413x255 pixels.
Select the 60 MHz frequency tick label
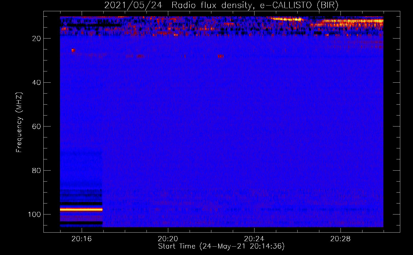click(37, 126)
